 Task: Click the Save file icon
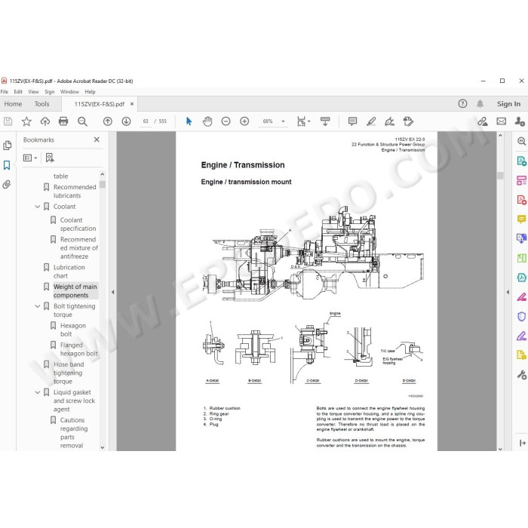[x=8, y=121]
